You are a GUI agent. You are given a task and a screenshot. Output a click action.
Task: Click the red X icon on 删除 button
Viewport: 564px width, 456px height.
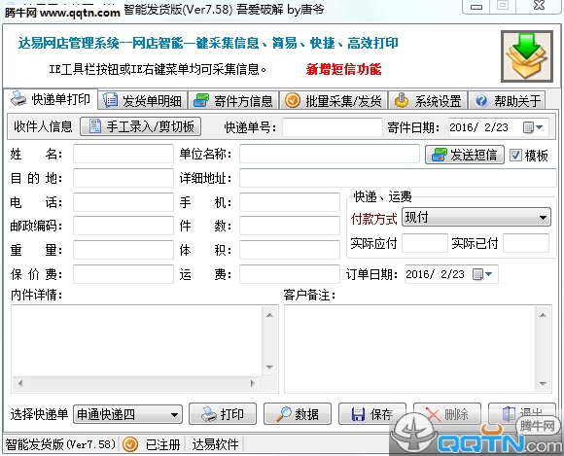[433, 414]
